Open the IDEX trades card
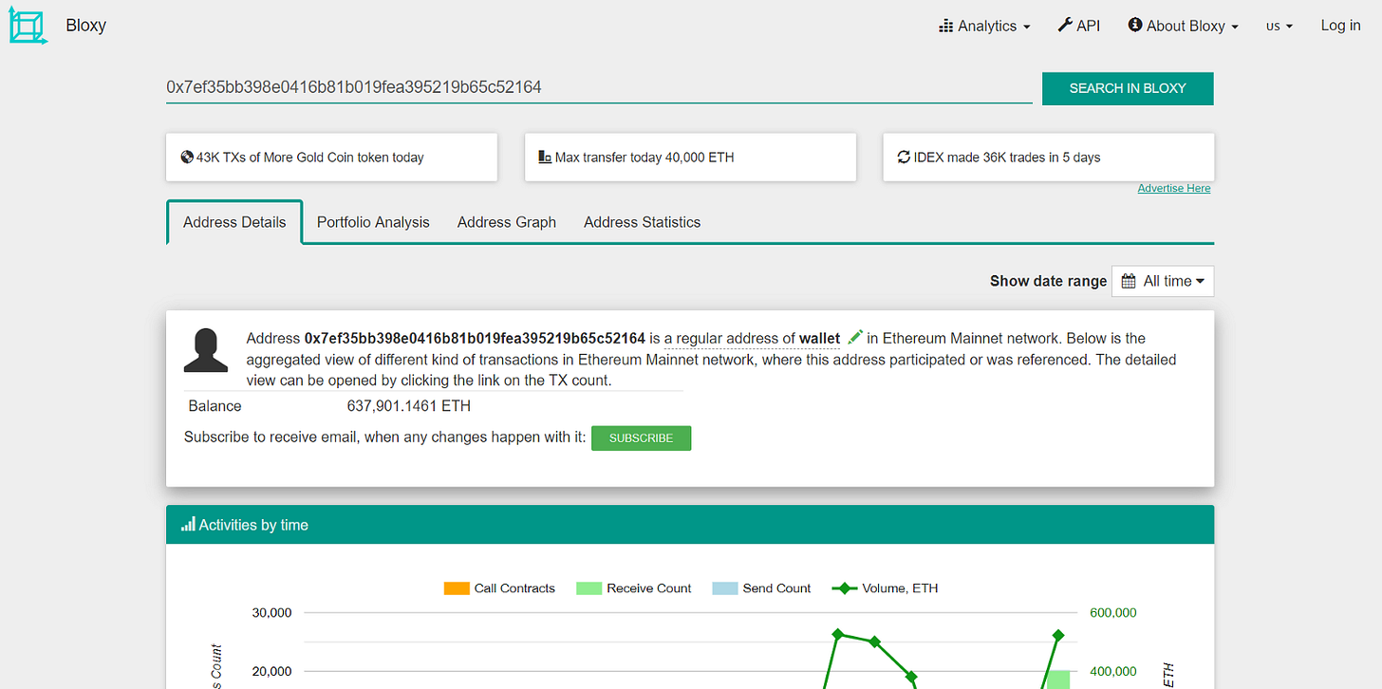The height and width of the screenshot is (689, 1382). (1048, 158)
